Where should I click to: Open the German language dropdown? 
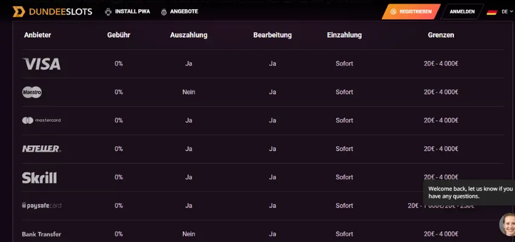500,11
